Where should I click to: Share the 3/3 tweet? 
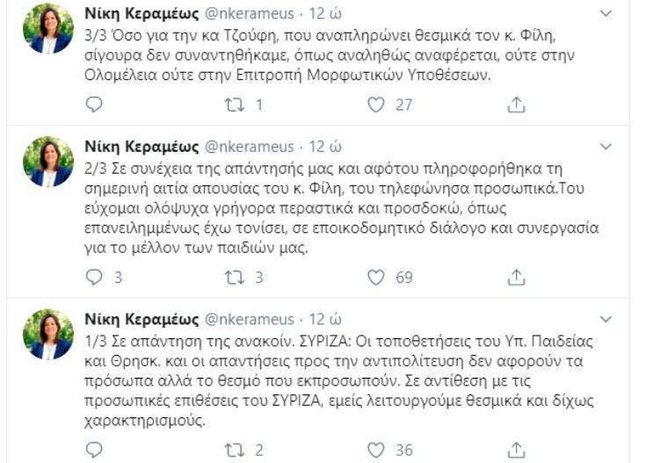[516, 105]
